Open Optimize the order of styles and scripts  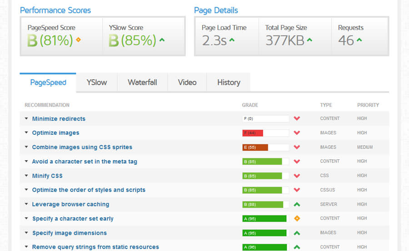point(89,190)
